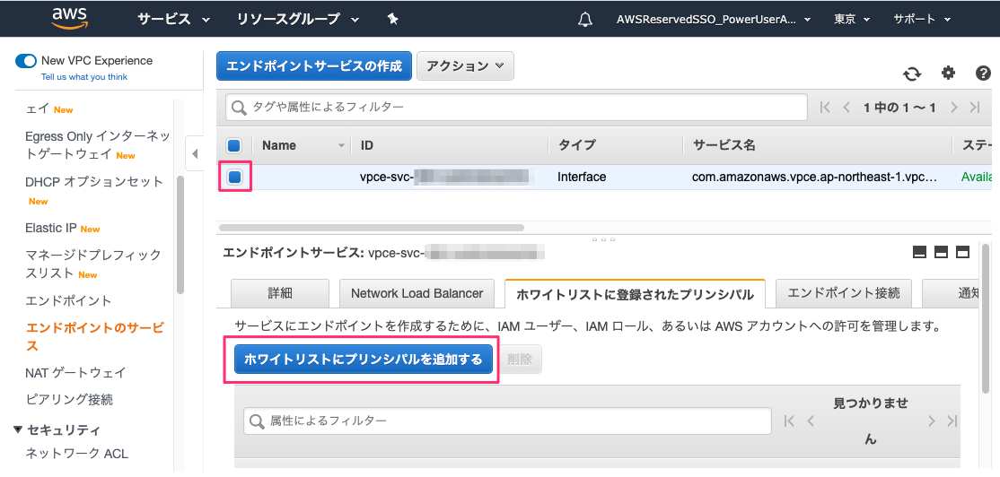Open table settings gear icon
Image resolution: width=1000 pixels, height=477 pixels.
click(x=948, y=74)
